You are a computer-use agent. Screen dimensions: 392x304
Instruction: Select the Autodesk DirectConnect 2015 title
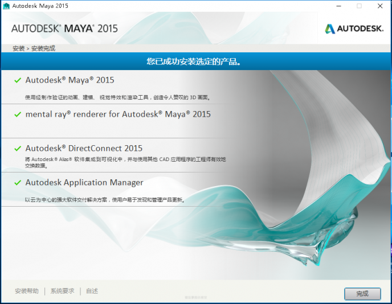(x=84, y=149)
